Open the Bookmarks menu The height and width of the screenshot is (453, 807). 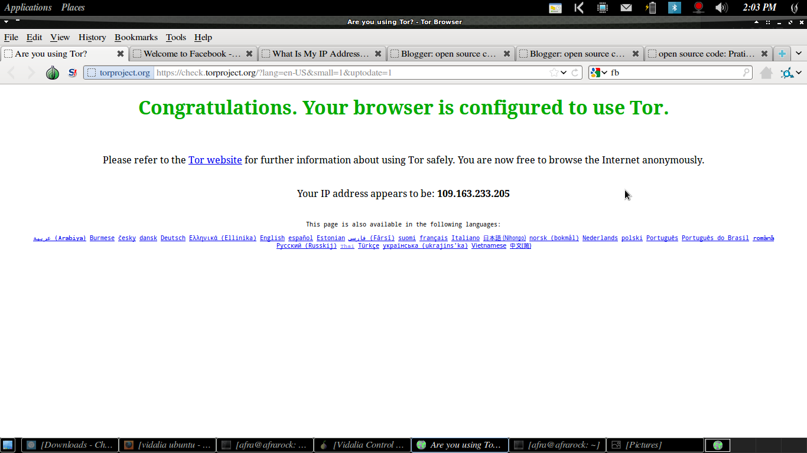pos(136,37)
